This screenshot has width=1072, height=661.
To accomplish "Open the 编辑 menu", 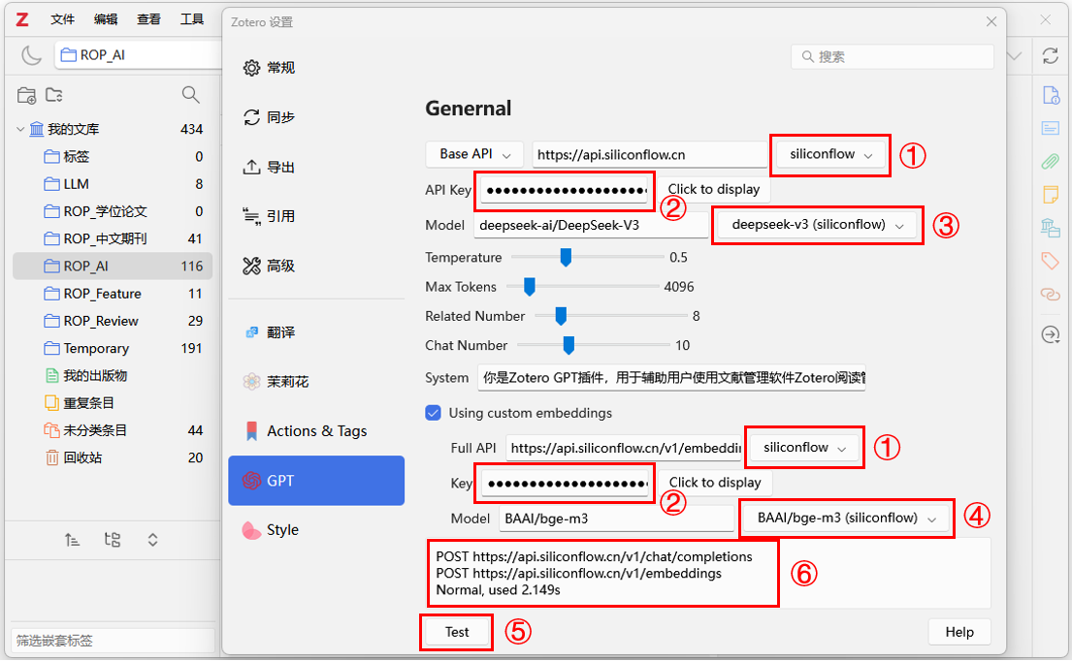I will click(106, 19).
